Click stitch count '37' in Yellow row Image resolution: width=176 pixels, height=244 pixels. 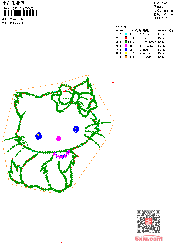[x=132, y=53]
